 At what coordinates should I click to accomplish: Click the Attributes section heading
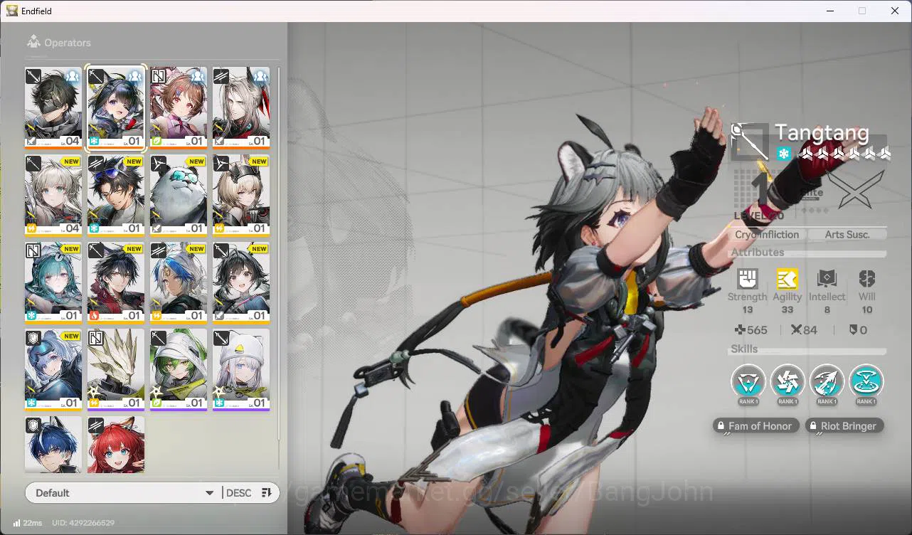coord(758,253)
